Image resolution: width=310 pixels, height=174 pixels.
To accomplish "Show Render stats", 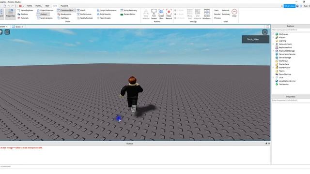I will coord(217,14).
